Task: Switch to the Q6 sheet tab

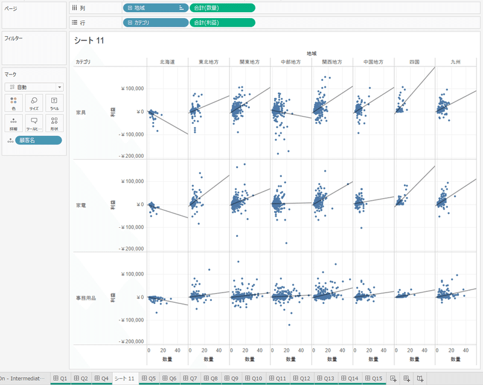Action: click(x=170, y=378)
